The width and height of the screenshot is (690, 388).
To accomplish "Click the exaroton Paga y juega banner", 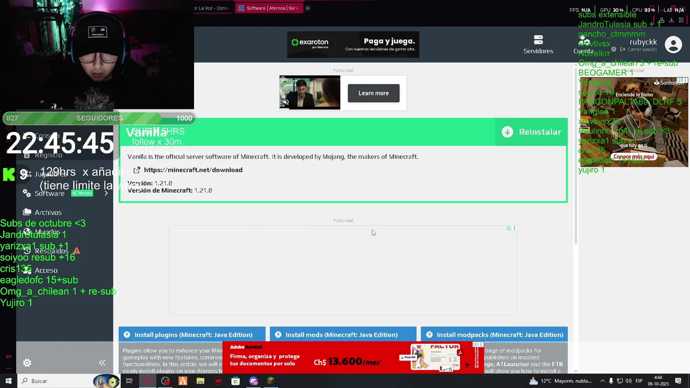I will click(353, 44).
